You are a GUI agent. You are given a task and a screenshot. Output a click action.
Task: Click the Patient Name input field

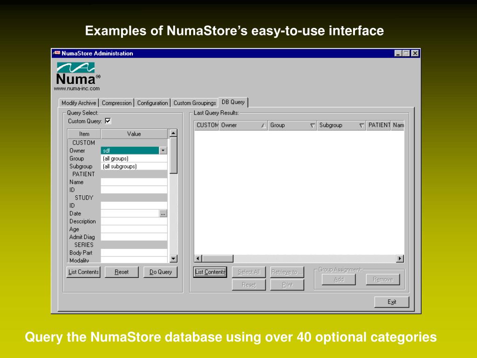click(134, 182)
